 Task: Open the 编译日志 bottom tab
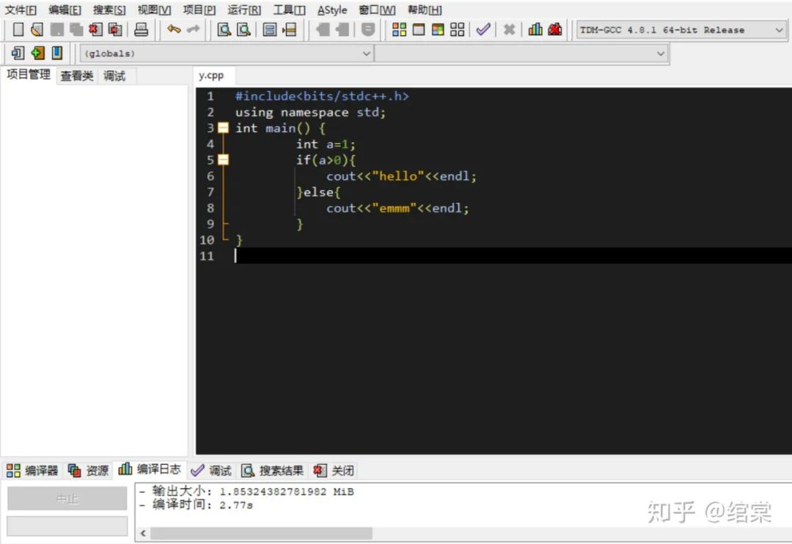click(x=150, y=470)
